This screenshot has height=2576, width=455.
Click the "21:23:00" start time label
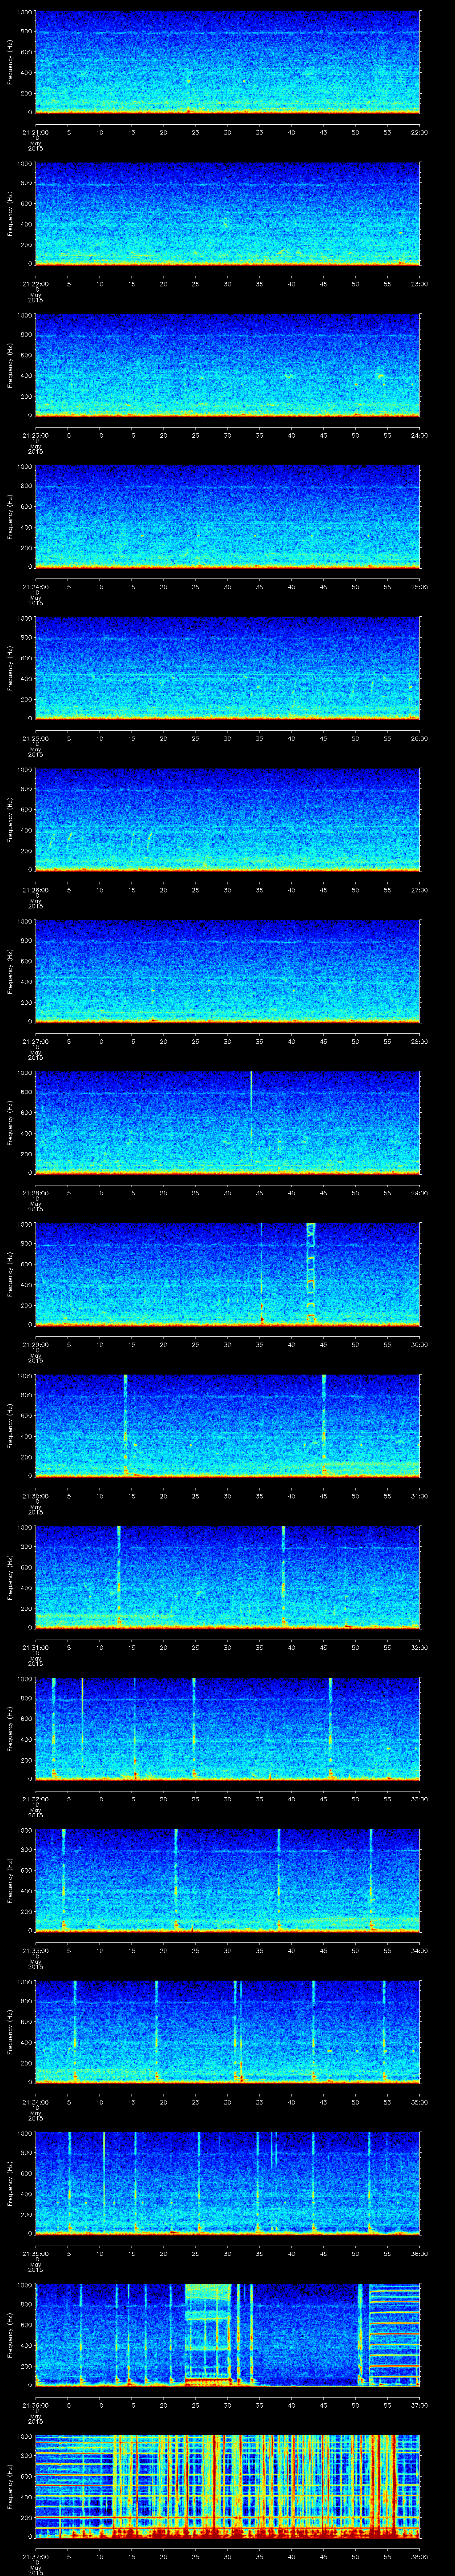35,434
